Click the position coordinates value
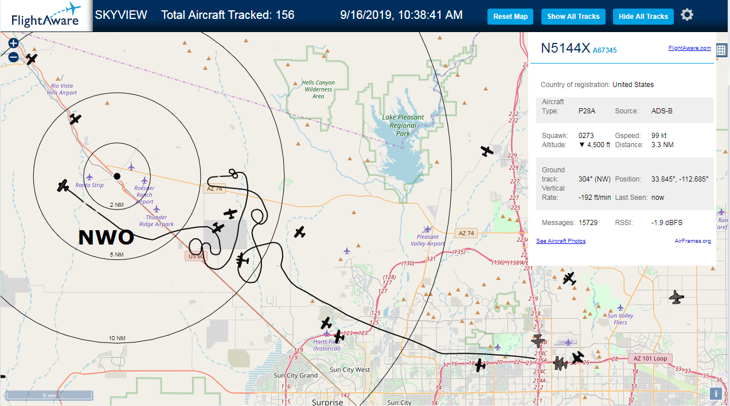 [x=680, y=179]
